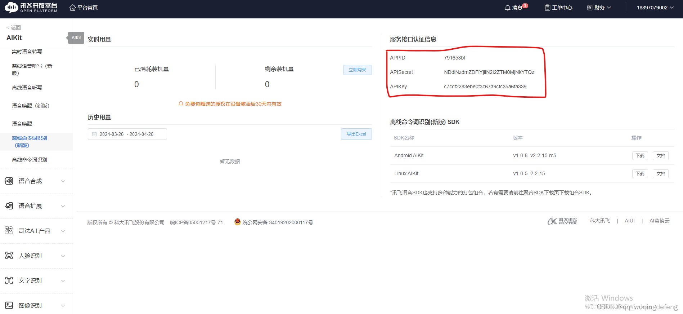Click the 人脸识别 face icon

point(9,256)
